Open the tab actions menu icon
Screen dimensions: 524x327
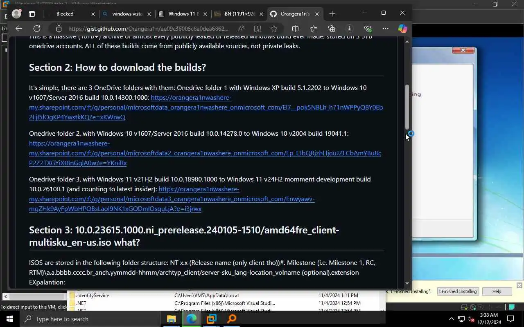point(32,14)
